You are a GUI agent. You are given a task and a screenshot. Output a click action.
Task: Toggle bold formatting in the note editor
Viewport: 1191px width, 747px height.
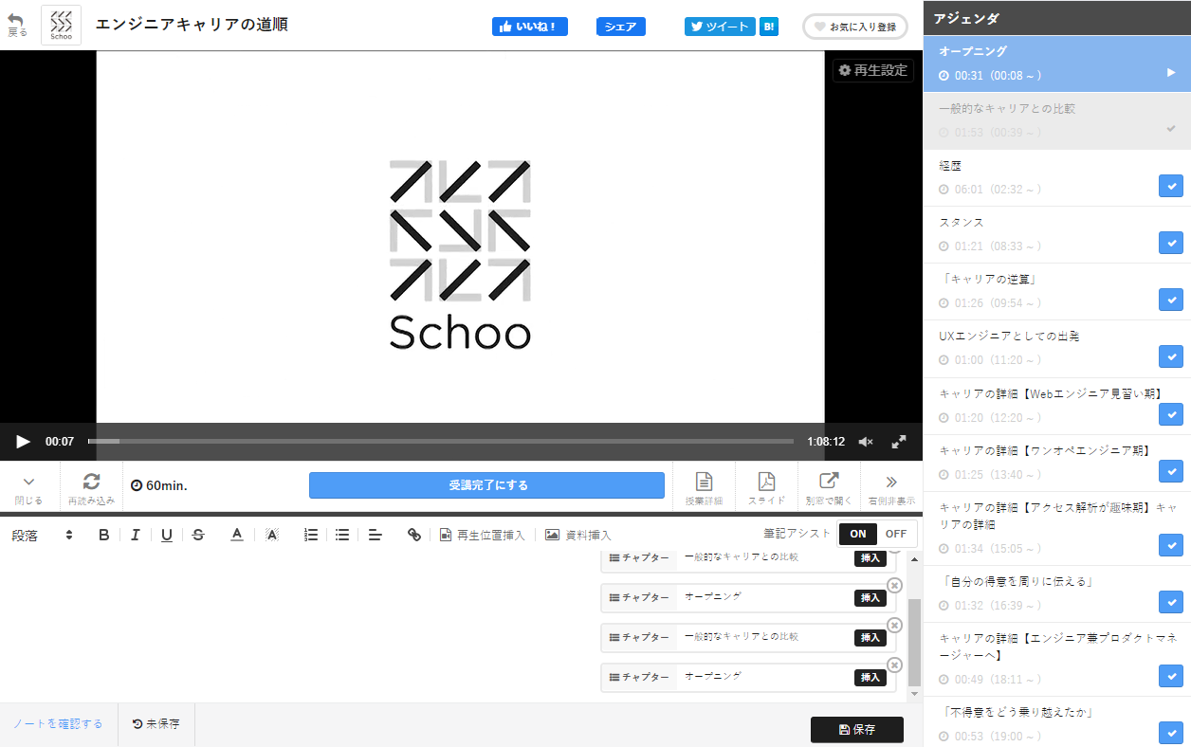104,535
